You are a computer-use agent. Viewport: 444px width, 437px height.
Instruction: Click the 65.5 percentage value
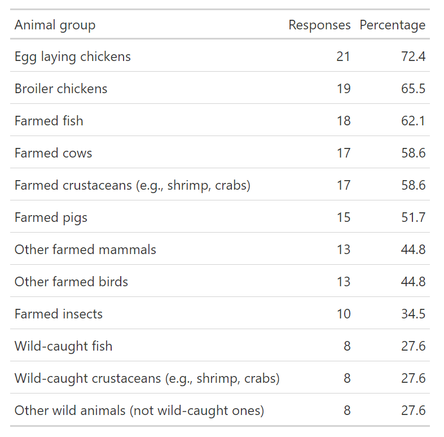pyautogui.click(x=413, y=89)
